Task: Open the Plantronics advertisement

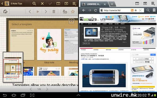Action: pos(143,75)
